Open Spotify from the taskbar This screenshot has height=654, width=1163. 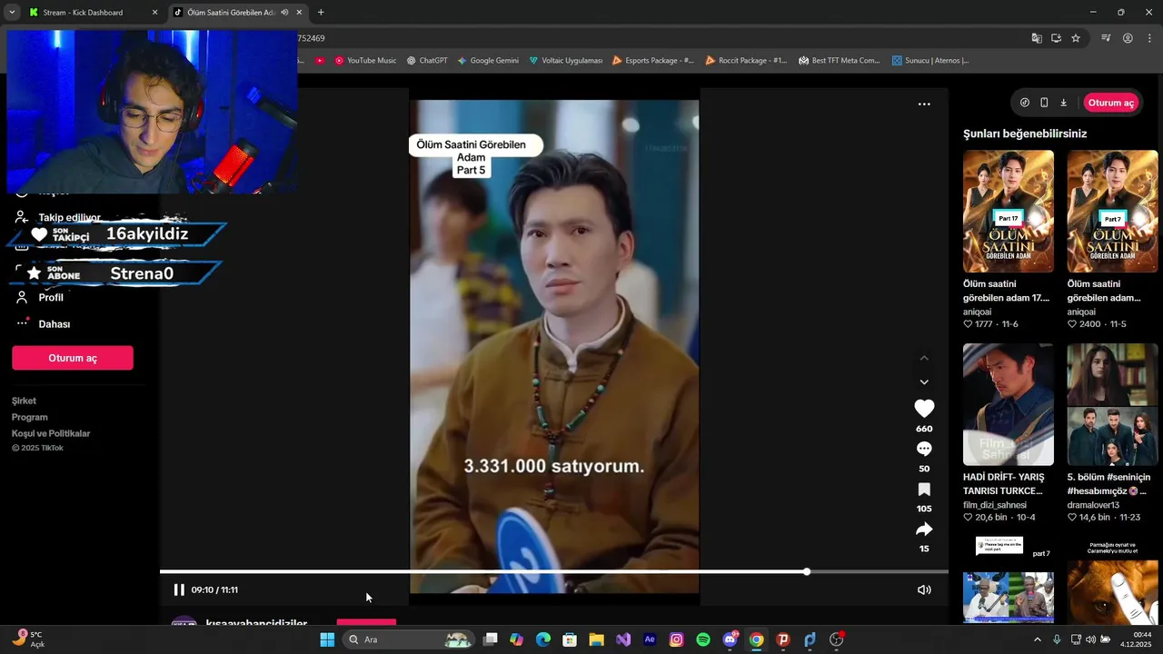tap(703, 639)
